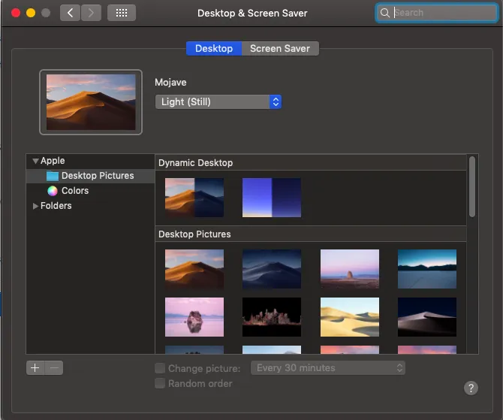Pick the Mojave Night dune picture
Viewport: 503px width, 420px height.
pos(272,269)
